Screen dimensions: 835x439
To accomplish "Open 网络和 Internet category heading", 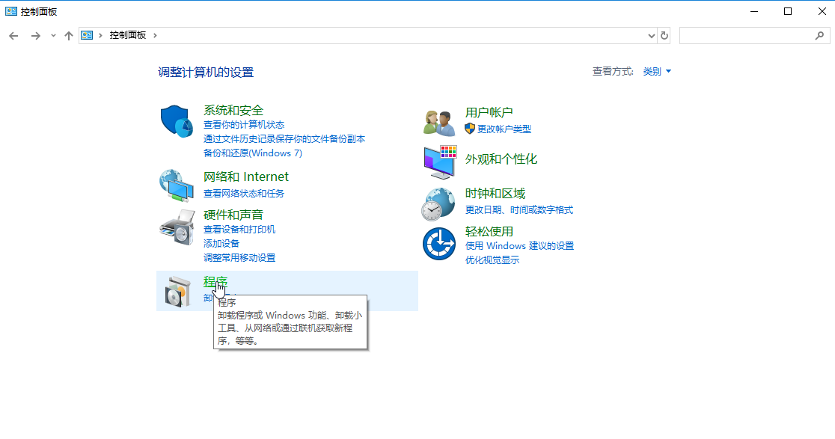I will [x=246, y=176].
